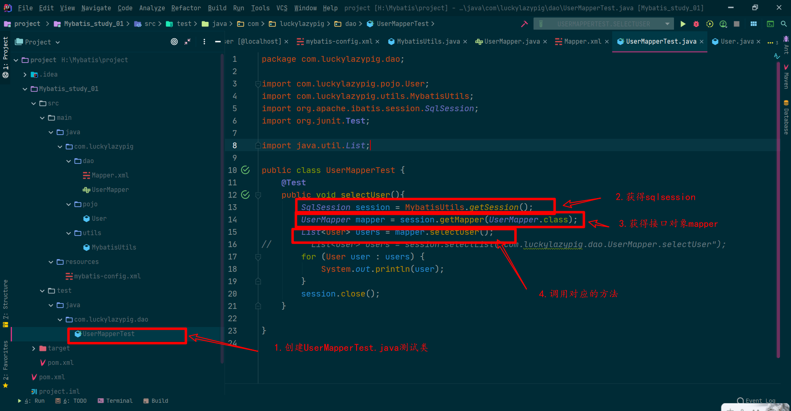Collapse all in Project panel
The width and height of the screenshot is (791, 411).
[x=187, y=42]
